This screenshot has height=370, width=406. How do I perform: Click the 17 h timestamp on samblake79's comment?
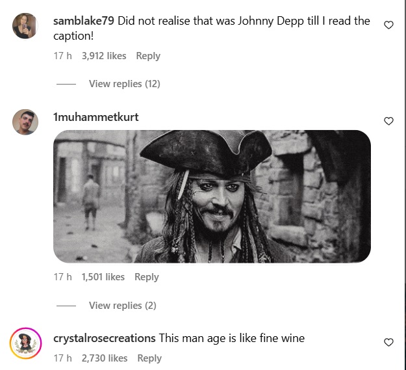pyautogui.click(x=62, y=56)
